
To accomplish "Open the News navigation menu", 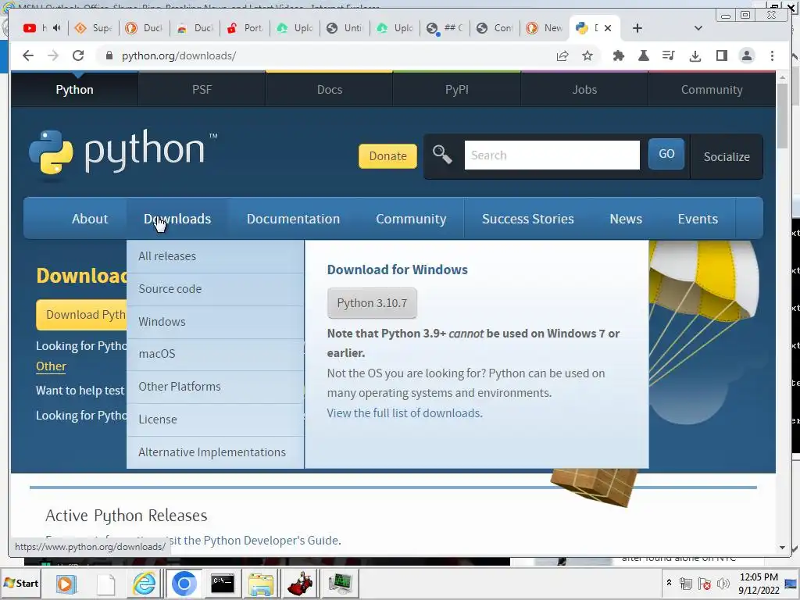I will (626, 219).
